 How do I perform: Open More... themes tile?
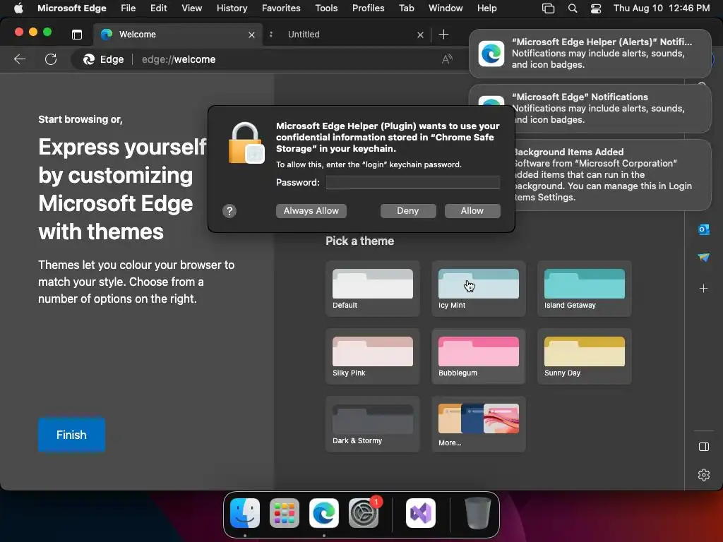(x=479, y=424)
